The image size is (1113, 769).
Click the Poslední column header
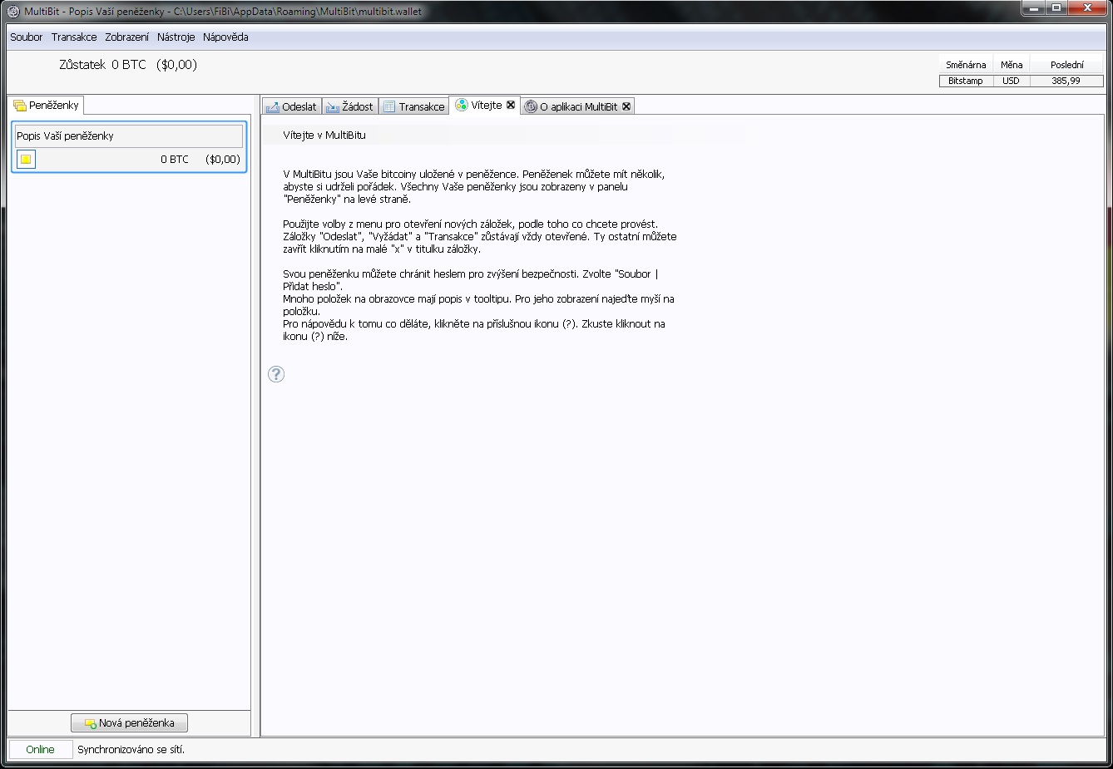[x=1067, y=65]
